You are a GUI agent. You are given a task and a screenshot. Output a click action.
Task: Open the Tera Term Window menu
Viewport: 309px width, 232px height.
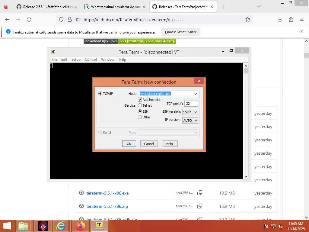[108, 60]
